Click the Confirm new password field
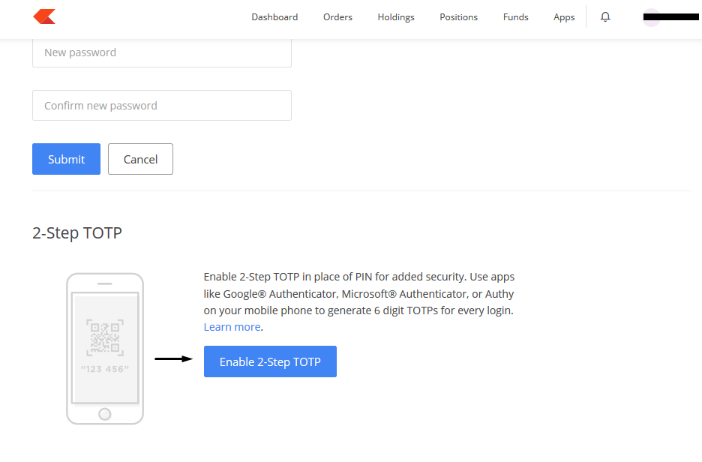 click(x=161, y=105)
